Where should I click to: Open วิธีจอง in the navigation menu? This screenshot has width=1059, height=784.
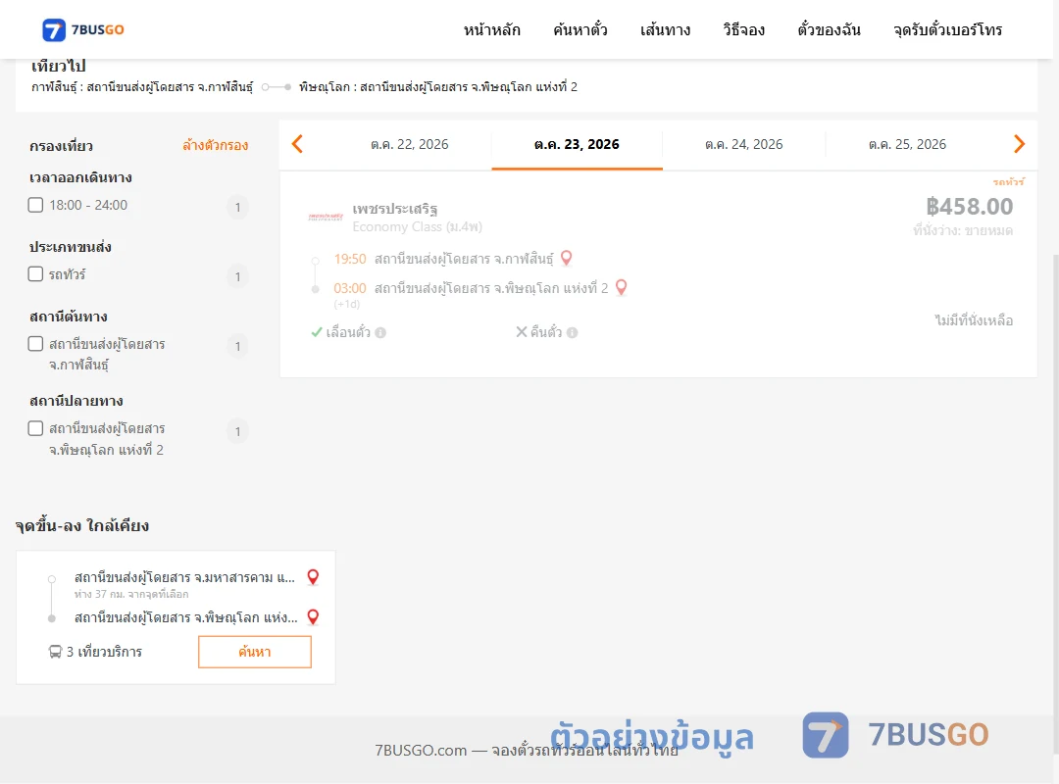click(743, 30)
